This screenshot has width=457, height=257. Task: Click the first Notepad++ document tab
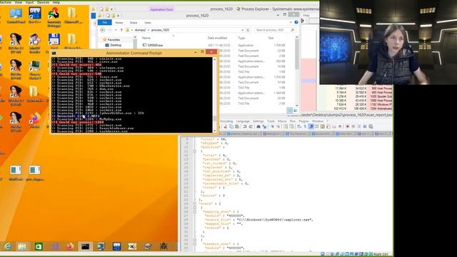tap(243, 133)
